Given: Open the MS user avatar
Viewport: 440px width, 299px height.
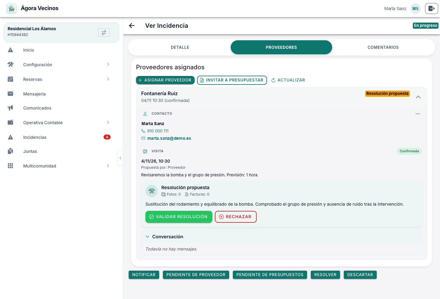Looking at the screenshot, I should 416,9.
